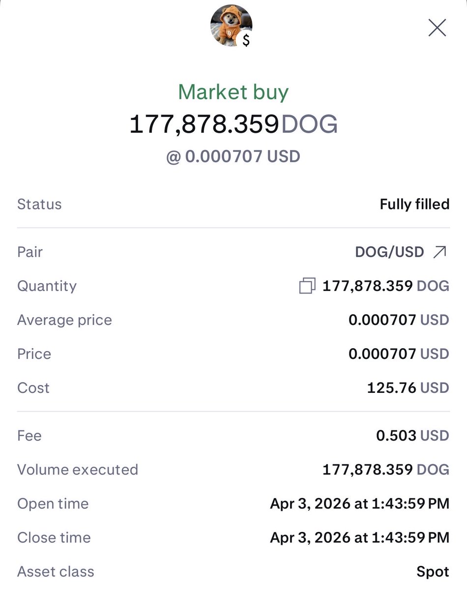
Task: Click the Quantity value 177,878.359 DOG
Action: [385, 286]
